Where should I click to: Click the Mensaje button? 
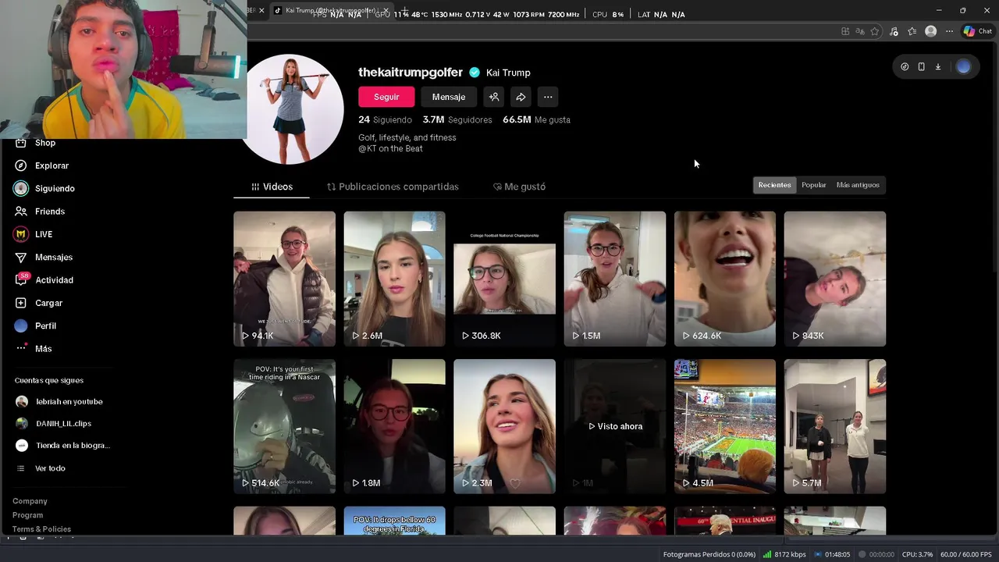click(449, 97)
